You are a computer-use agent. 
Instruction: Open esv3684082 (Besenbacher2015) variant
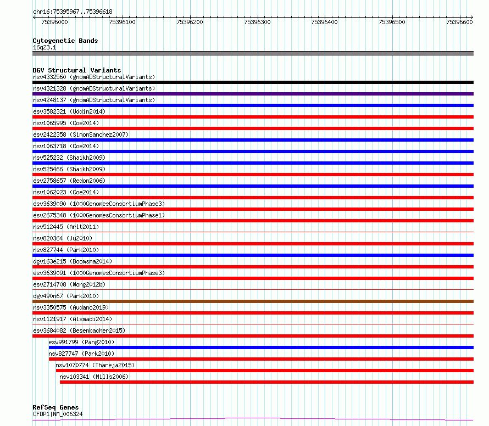79,330
